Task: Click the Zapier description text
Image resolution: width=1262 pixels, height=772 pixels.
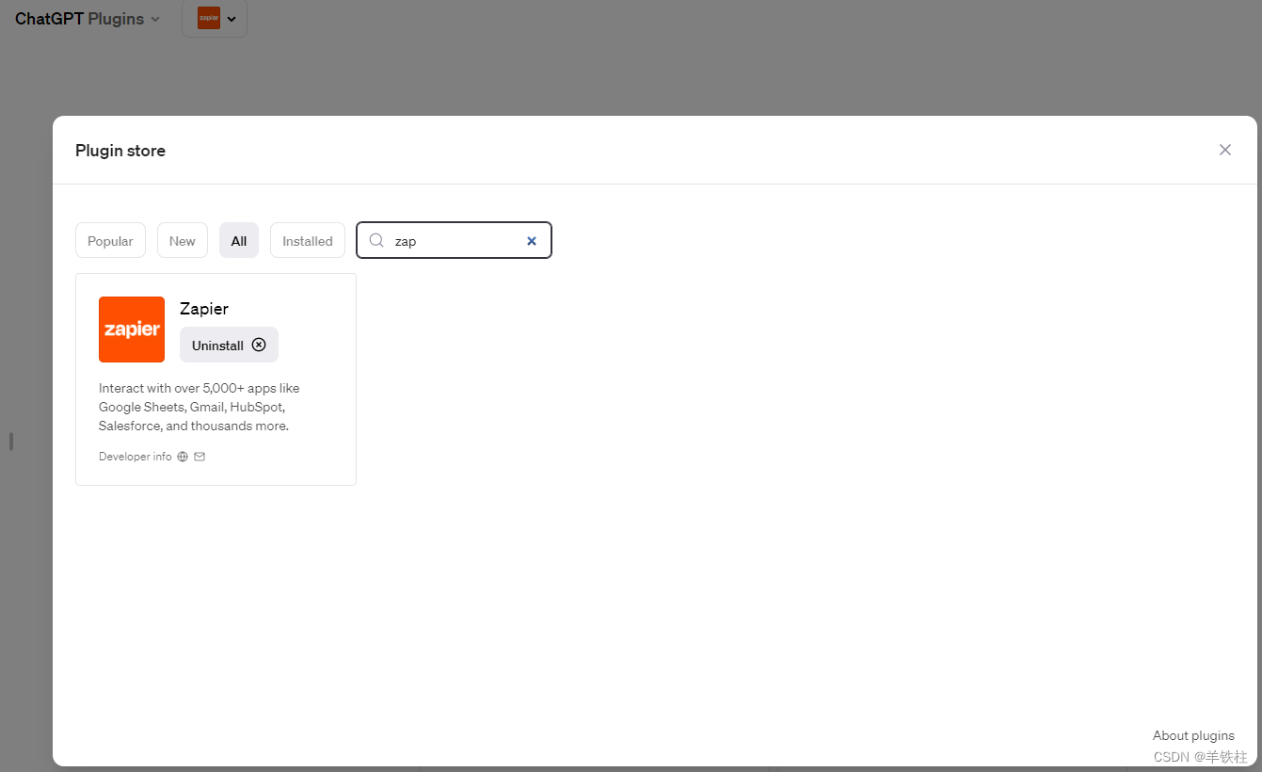Action: [200, 407]
